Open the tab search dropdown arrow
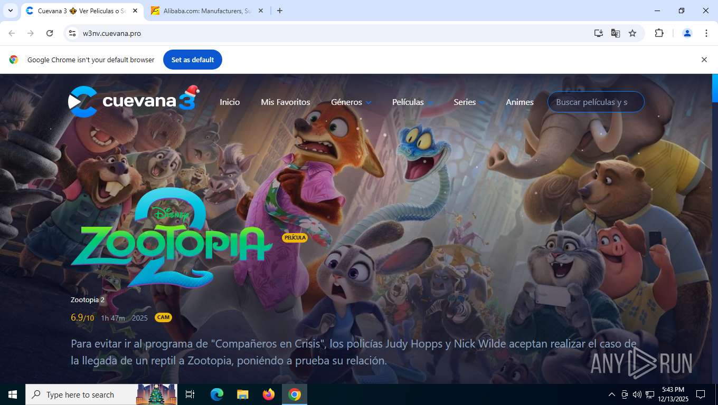 pos(10,11)
